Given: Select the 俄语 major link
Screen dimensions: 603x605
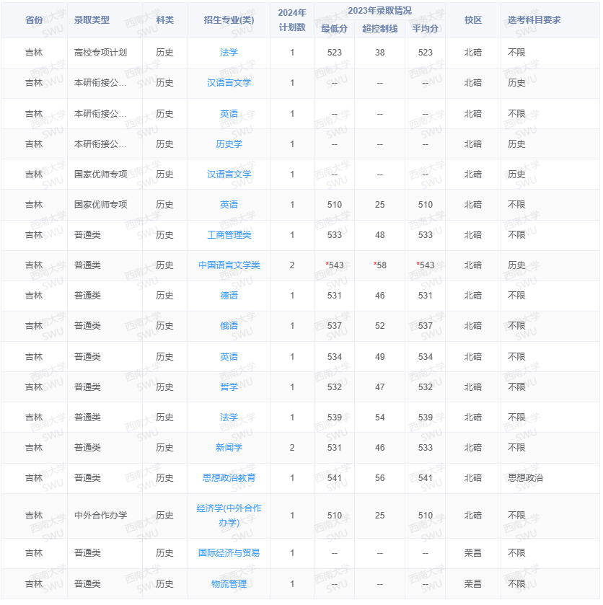Looking at the screenshot, I should [229, 325].
